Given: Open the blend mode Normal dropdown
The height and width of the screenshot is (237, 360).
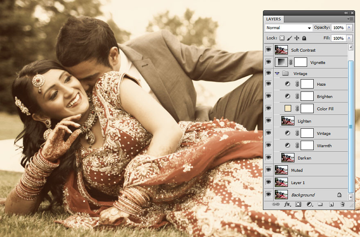Looking at the screenshot, I should click(288, 28).
